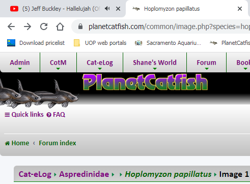The height and width of the screenshot is (184, 250).
Task: Open Forum index breadcrumb
Action: point(58,143)
